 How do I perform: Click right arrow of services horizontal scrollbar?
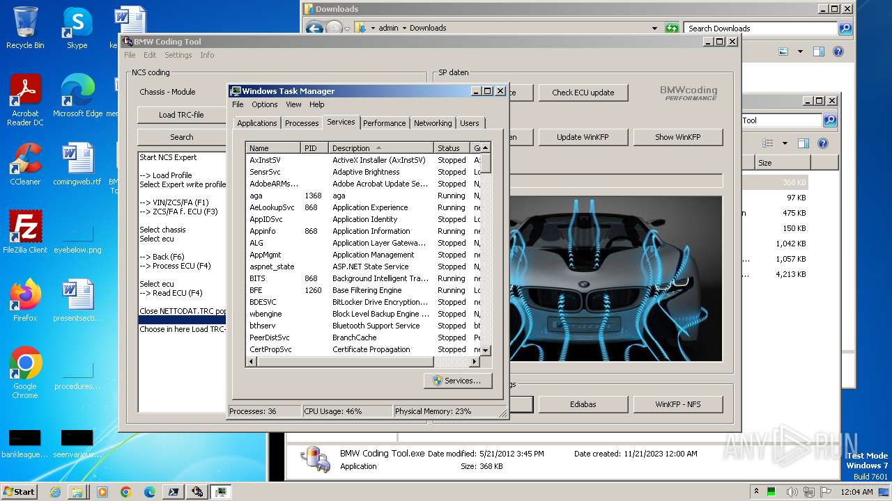[x=475, y=362]
